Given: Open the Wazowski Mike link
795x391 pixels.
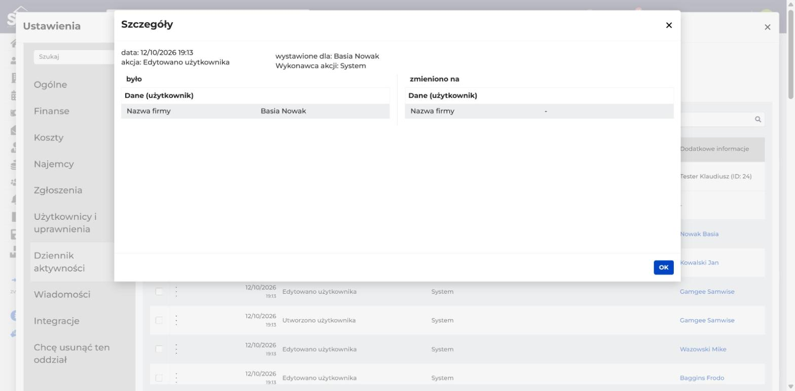Looking at the screenshot, I should tap(703, 349).
